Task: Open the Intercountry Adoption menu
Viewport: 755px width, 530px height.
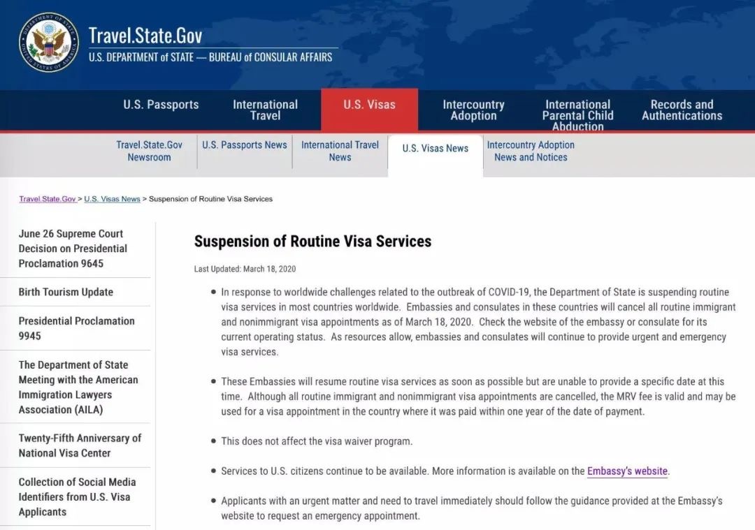Action: [473, 110]
